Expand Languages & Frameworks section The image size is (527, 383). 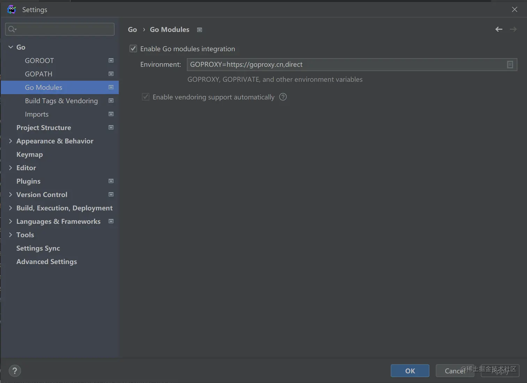[x=10, y=221]
